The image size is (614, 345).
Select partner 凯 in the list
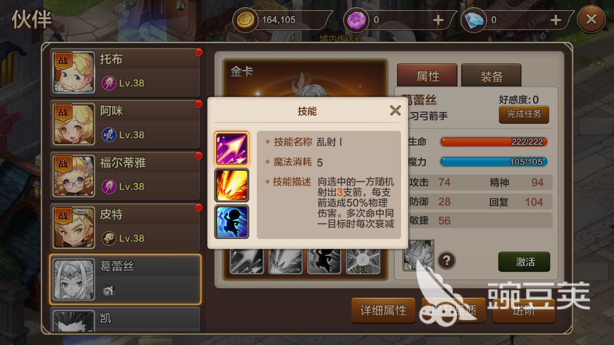tap(125, 320)
